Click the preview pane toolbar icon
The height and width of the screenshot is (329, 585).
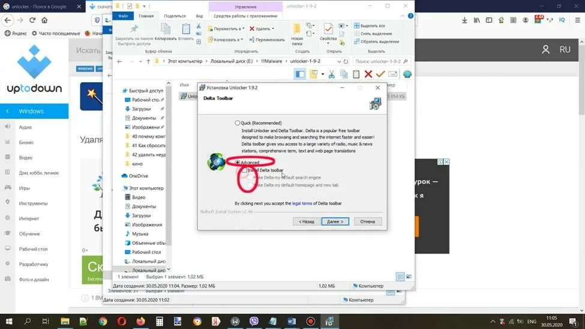300,74
